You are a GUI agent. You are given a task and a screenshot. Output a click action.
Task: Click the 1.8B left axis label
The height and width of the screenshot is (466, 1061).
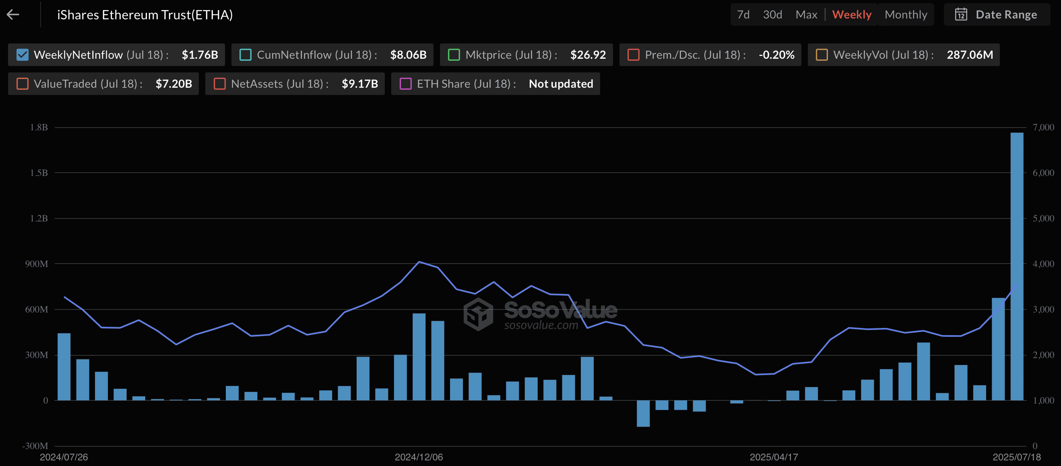(39, 128)
